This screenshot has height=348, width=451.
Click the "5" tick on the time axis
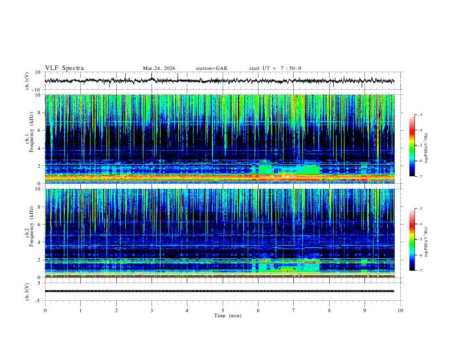[x=223, y=310]
